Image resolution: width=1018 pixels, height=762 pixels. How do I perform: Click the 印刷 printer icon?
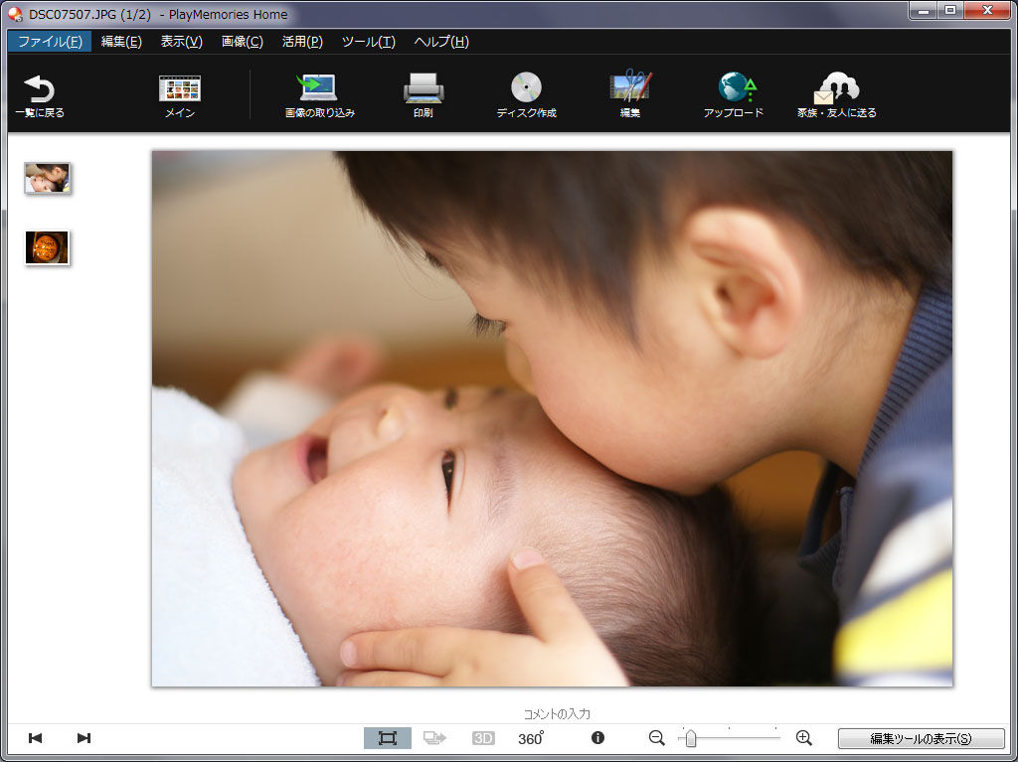(x=424, y=89)
